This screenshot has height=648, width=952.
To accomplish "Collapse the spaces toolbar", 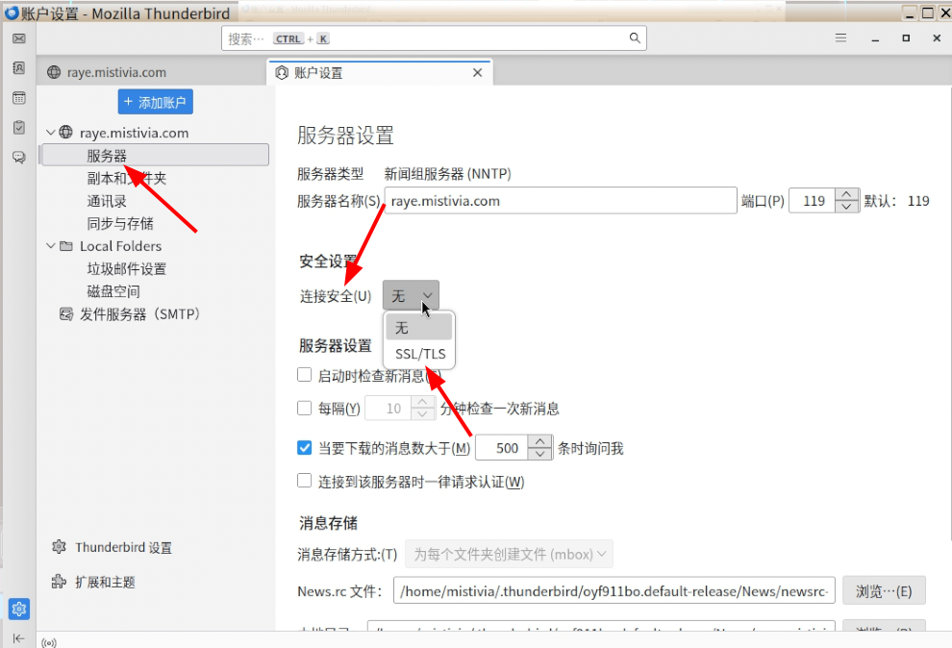I will [19, 637].
